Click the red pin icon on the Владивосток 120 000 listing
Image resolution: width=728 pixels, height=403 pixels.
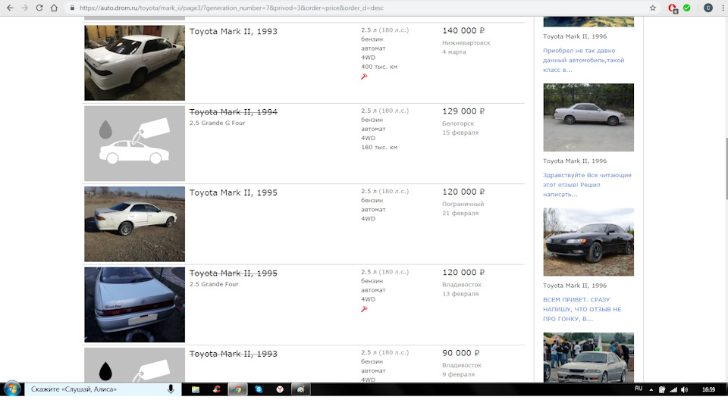[x=364, y=309]
